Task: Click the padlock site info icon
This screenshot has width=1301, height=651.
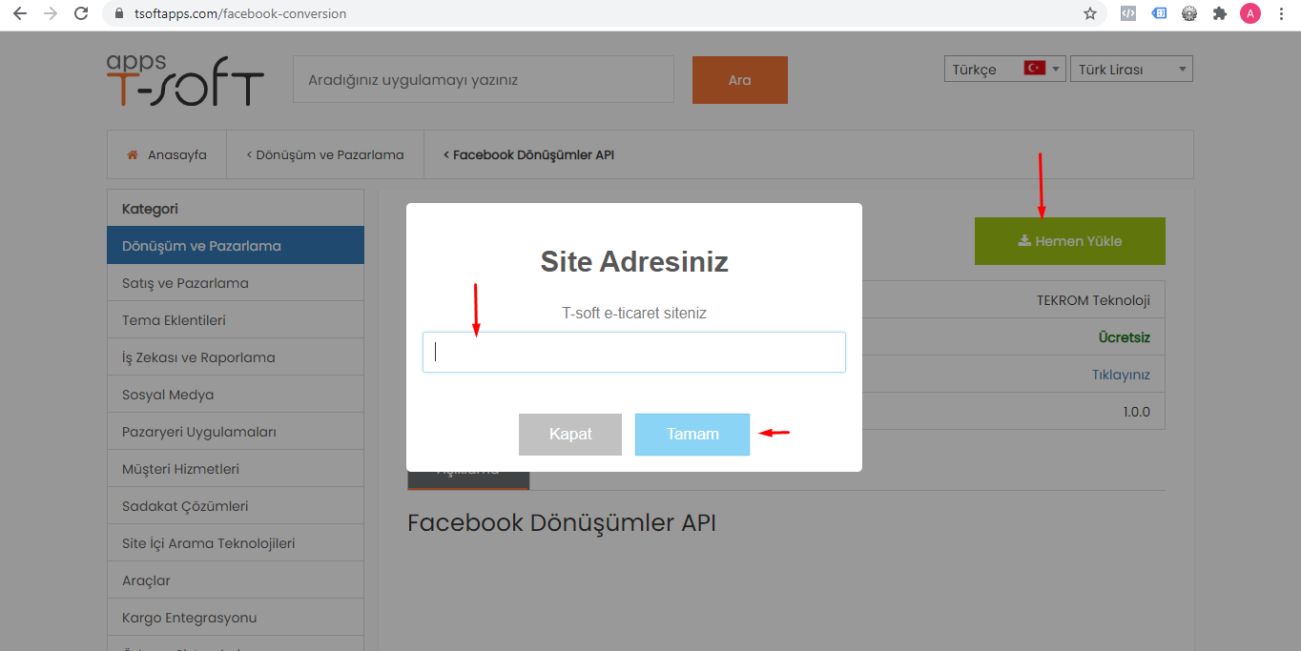Action: pyautogui.click(x=119, y=14)
